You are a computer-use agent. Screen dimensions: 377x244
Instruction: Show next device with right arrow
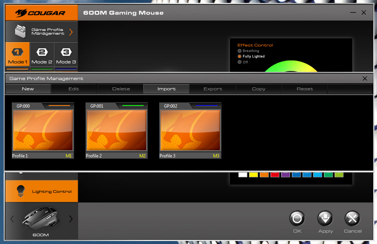[x=71, y=219]
